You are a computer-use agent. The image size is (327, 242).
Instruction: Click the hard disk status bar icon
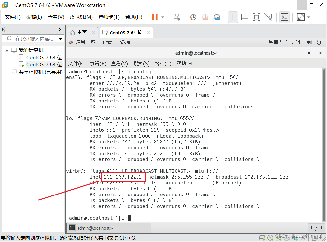[x=262, y=238]
